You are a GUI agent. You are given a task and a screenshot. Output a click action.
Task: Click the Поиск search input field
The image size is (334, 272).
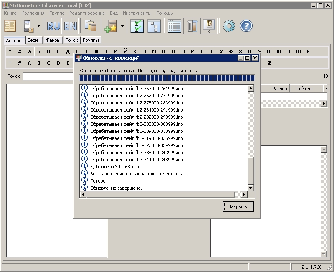48,76
